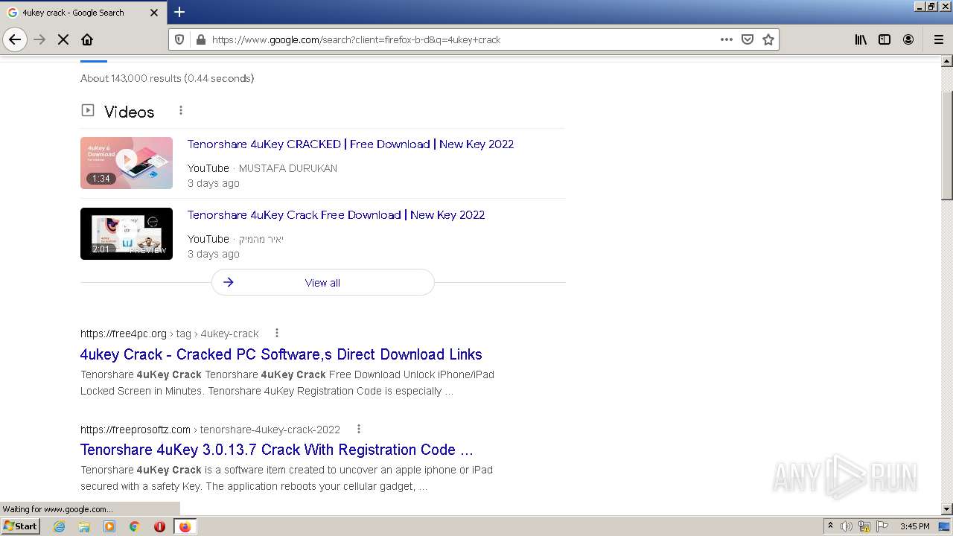The width and height of the screenshot is (953, 536).
Task: Open a new tab with plus button
Action: [179, 12]
